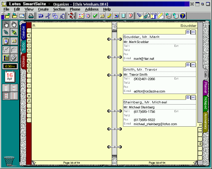
Task: Open the Phone menu
Action: point(75,9)
